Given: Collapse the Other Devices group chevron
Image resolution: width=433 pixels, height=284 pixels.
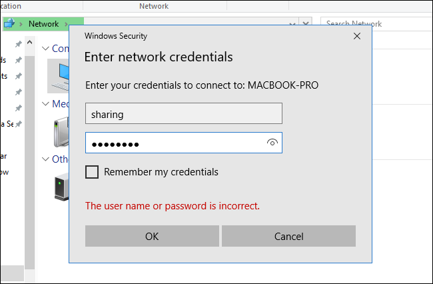Looking at the screenshot, I should click(x=45, y=159).
